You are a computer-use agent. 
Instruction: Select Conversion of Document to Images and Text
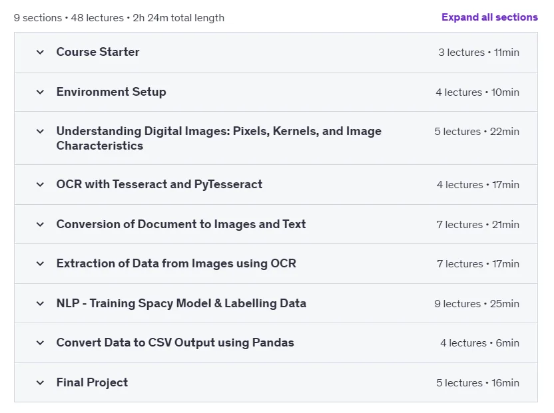[181, 224]
